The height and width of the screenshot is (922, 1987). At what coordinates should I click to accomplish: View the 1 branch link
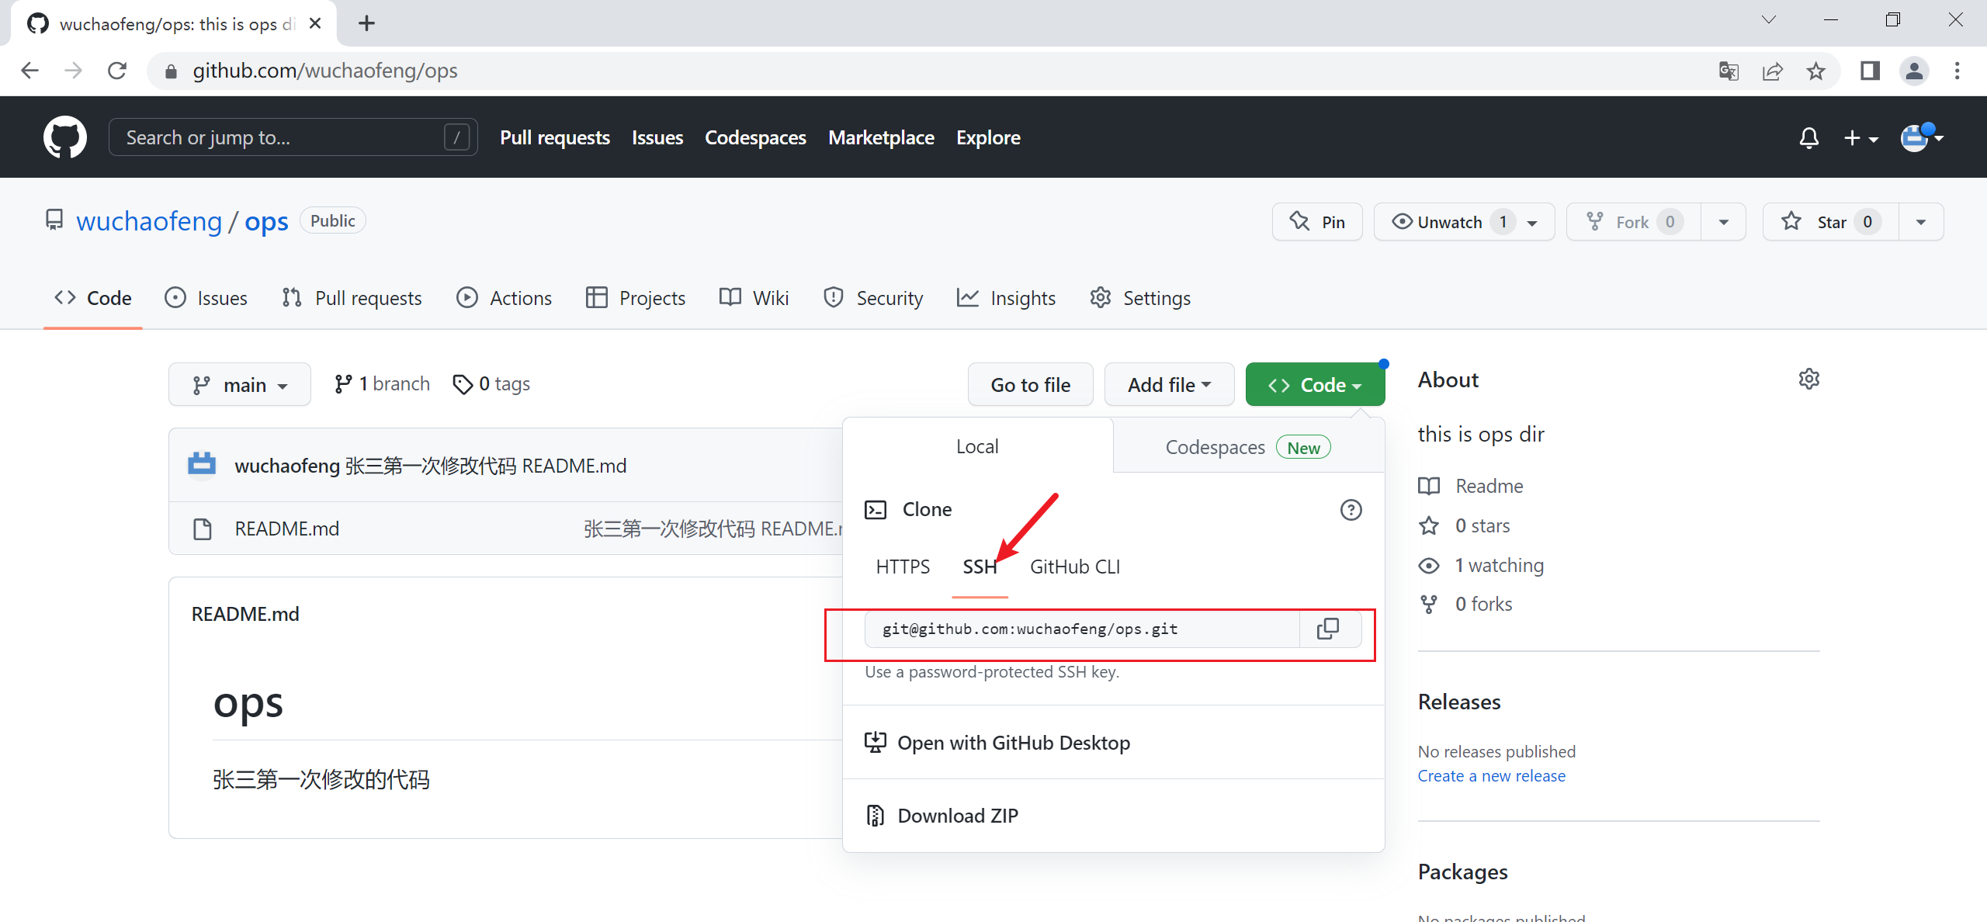[382, 383]
